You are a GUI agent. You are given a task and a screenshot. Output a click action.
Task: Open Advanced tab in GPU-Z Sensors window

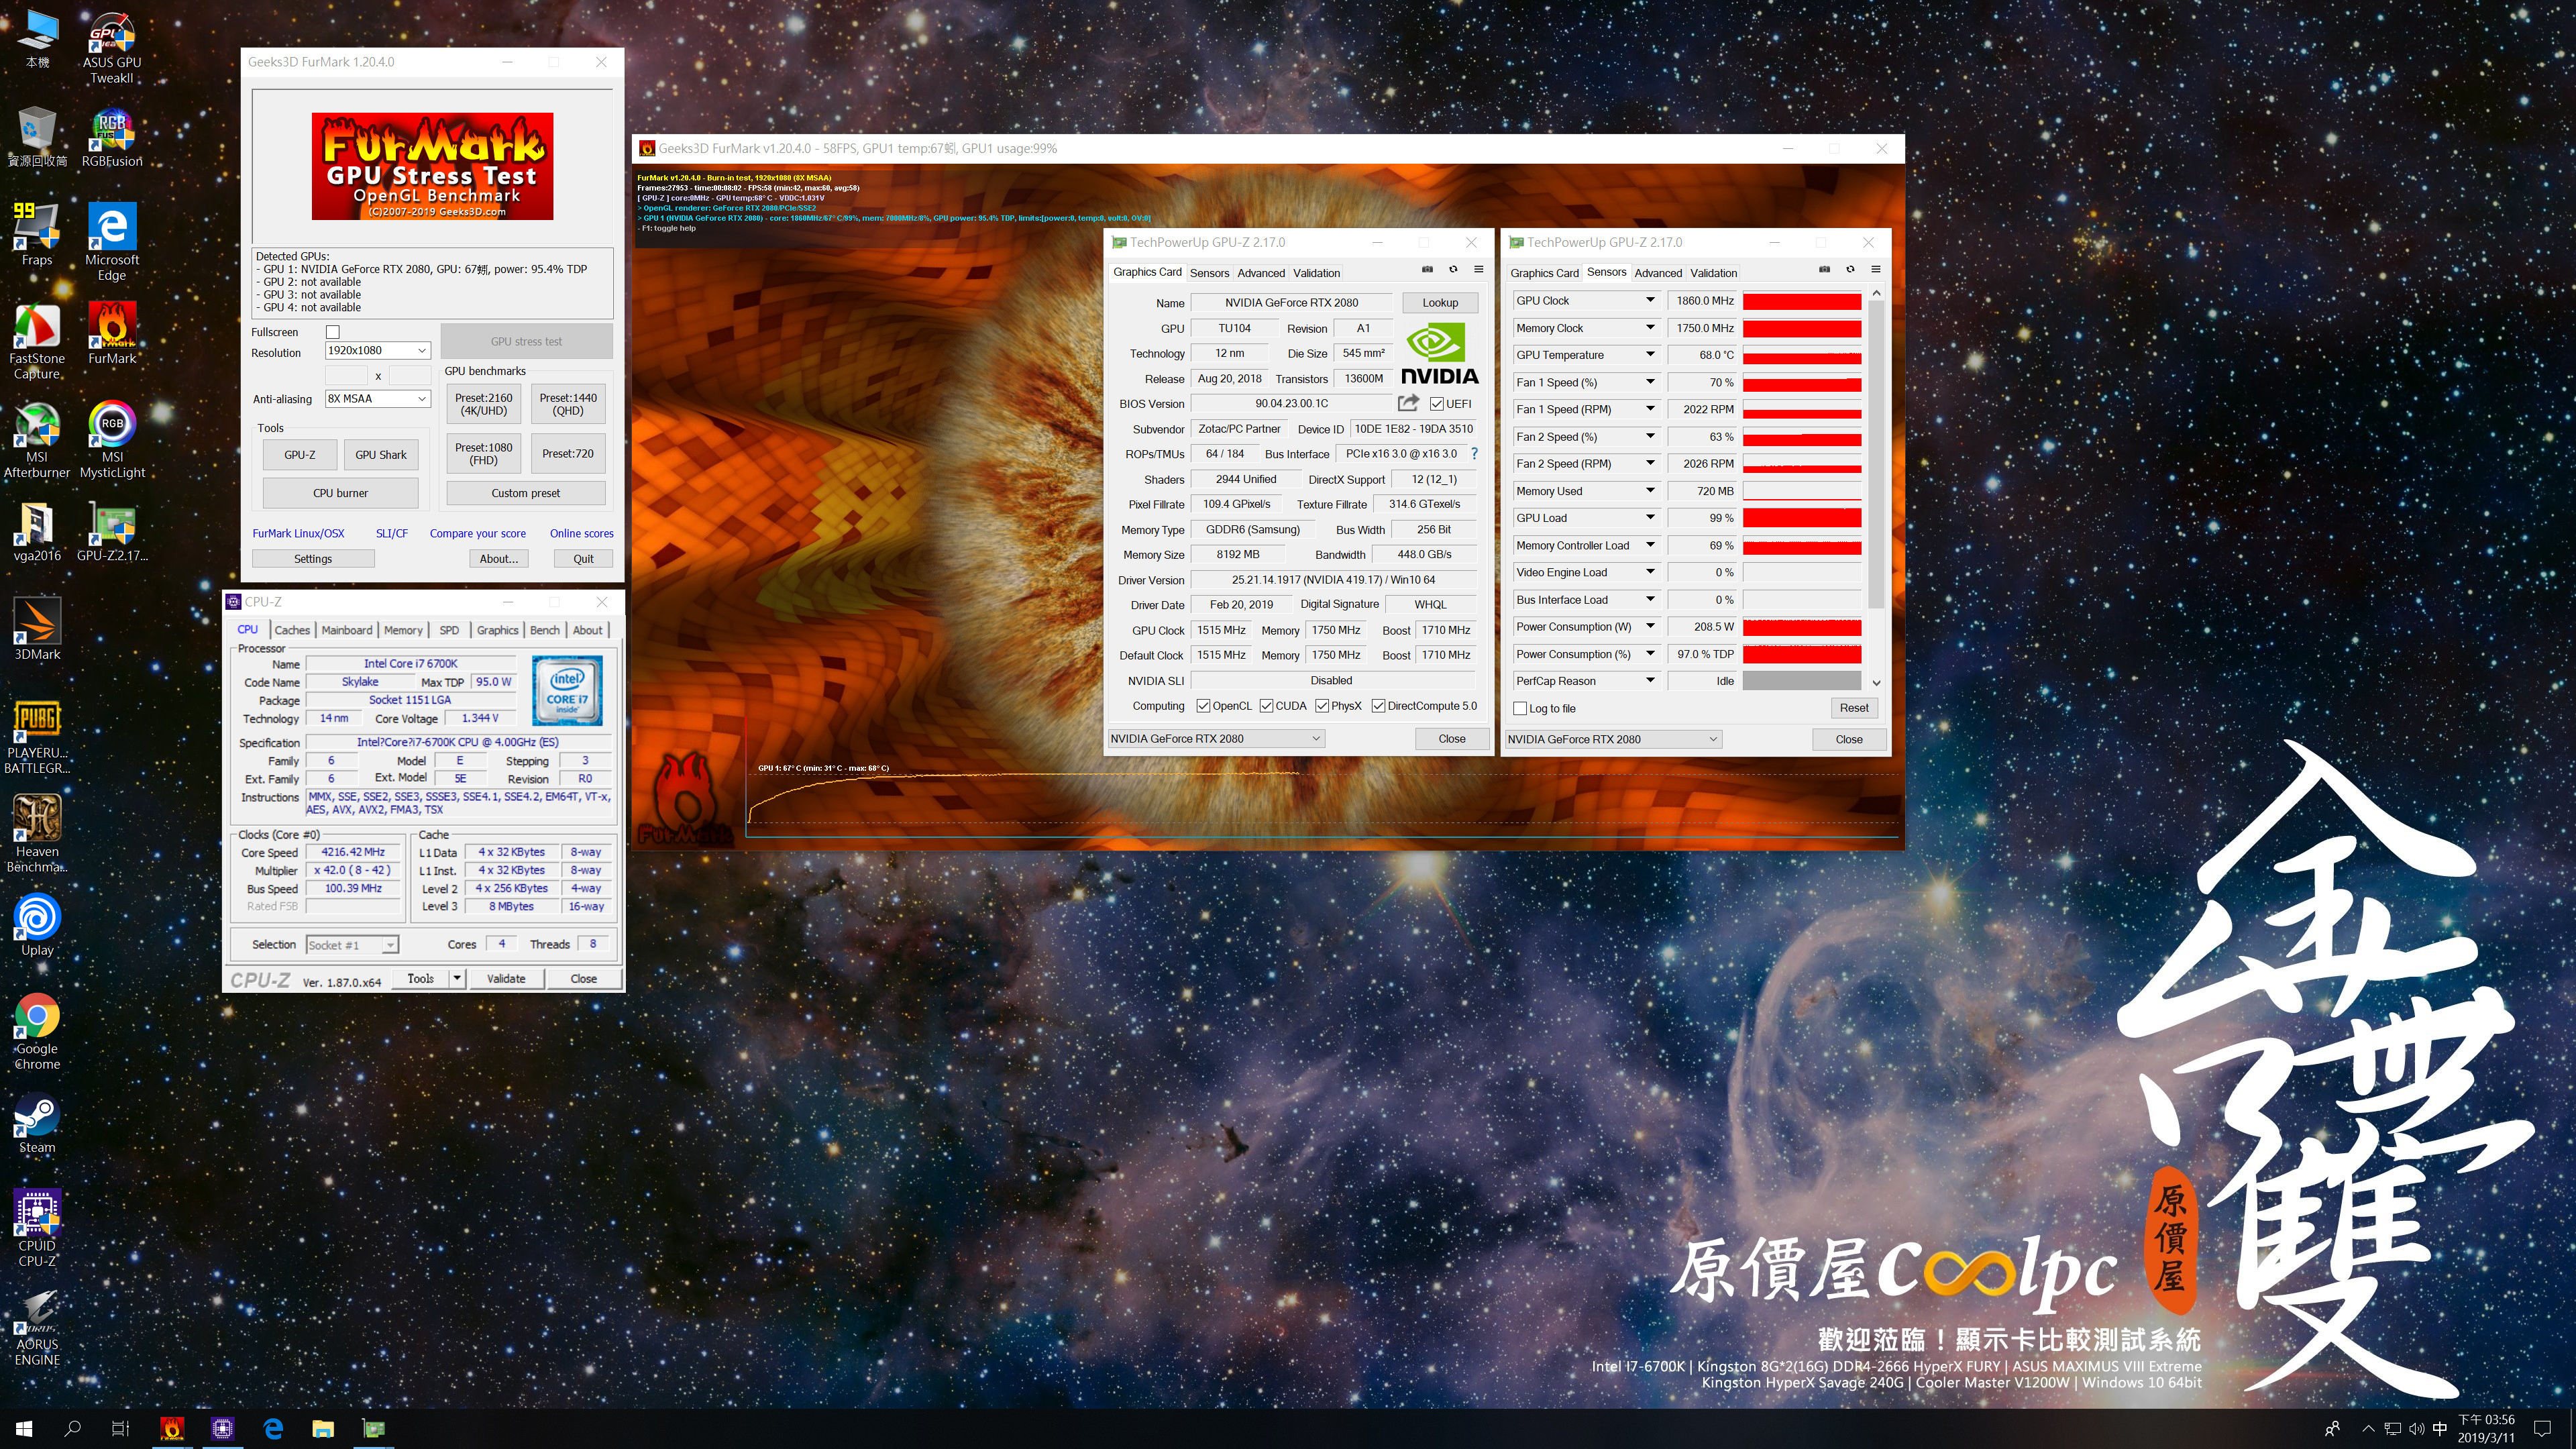coord(1658,273)
